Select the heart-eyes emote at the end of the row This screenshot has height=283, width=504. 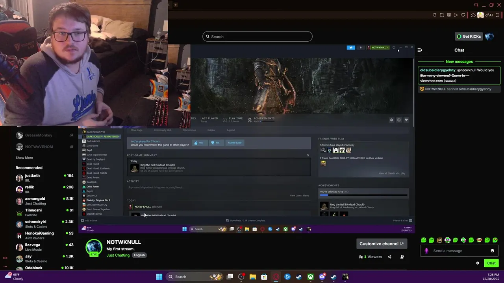click(495, 240)
